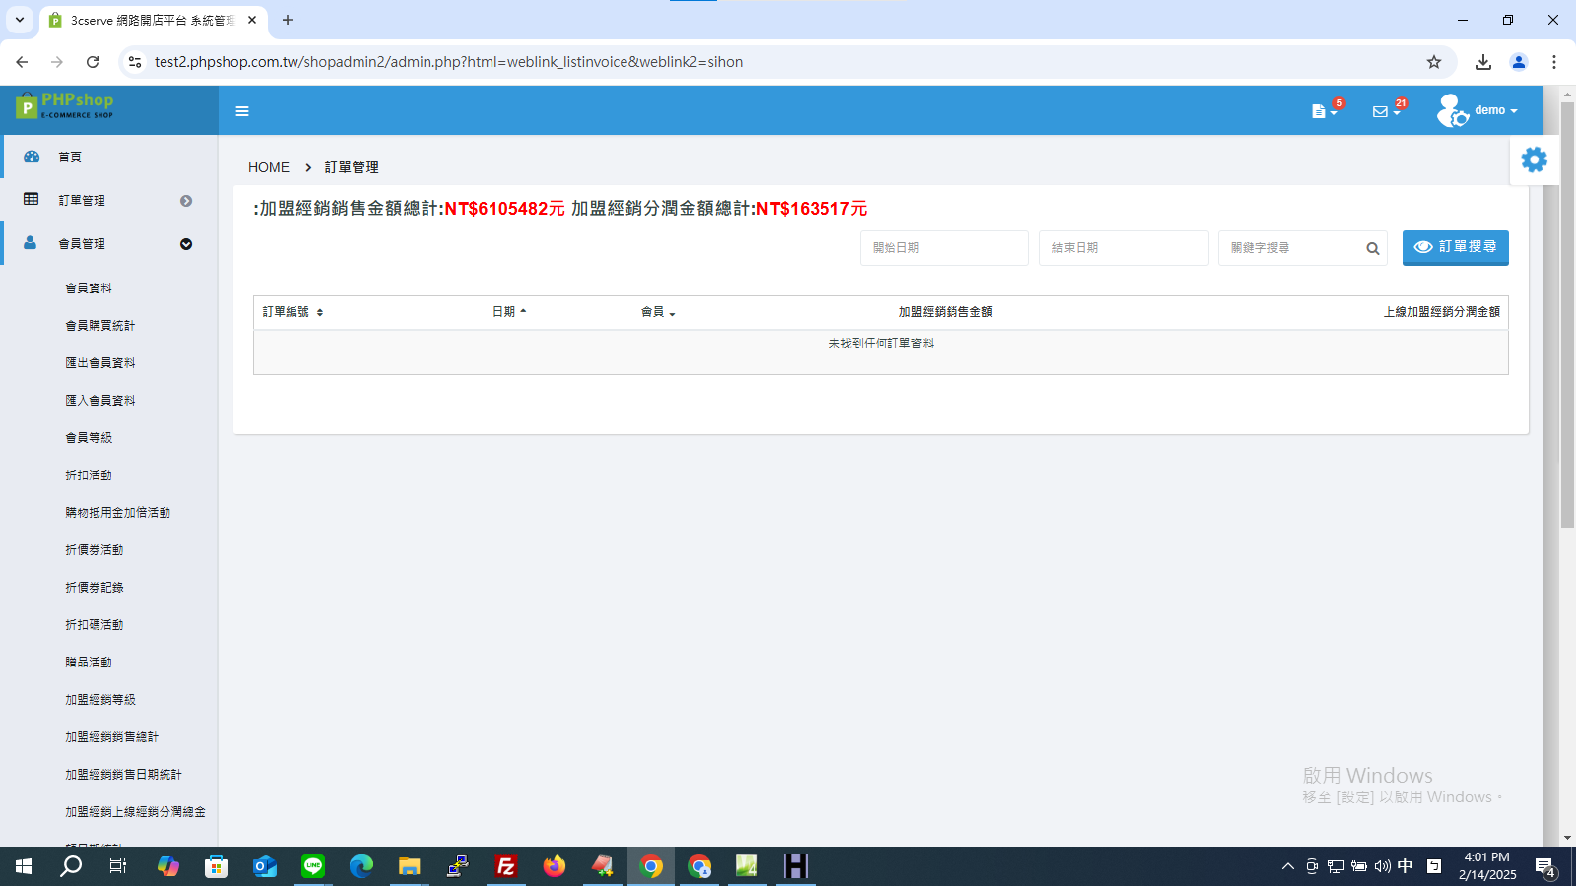
Task: Open 加盟經銷等級 in sidebar
Action: point(100,700)
